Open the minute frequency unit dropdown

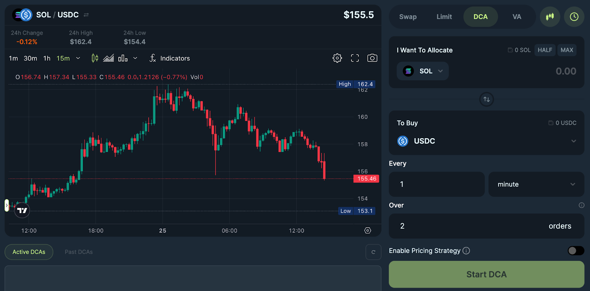(536, 184)
